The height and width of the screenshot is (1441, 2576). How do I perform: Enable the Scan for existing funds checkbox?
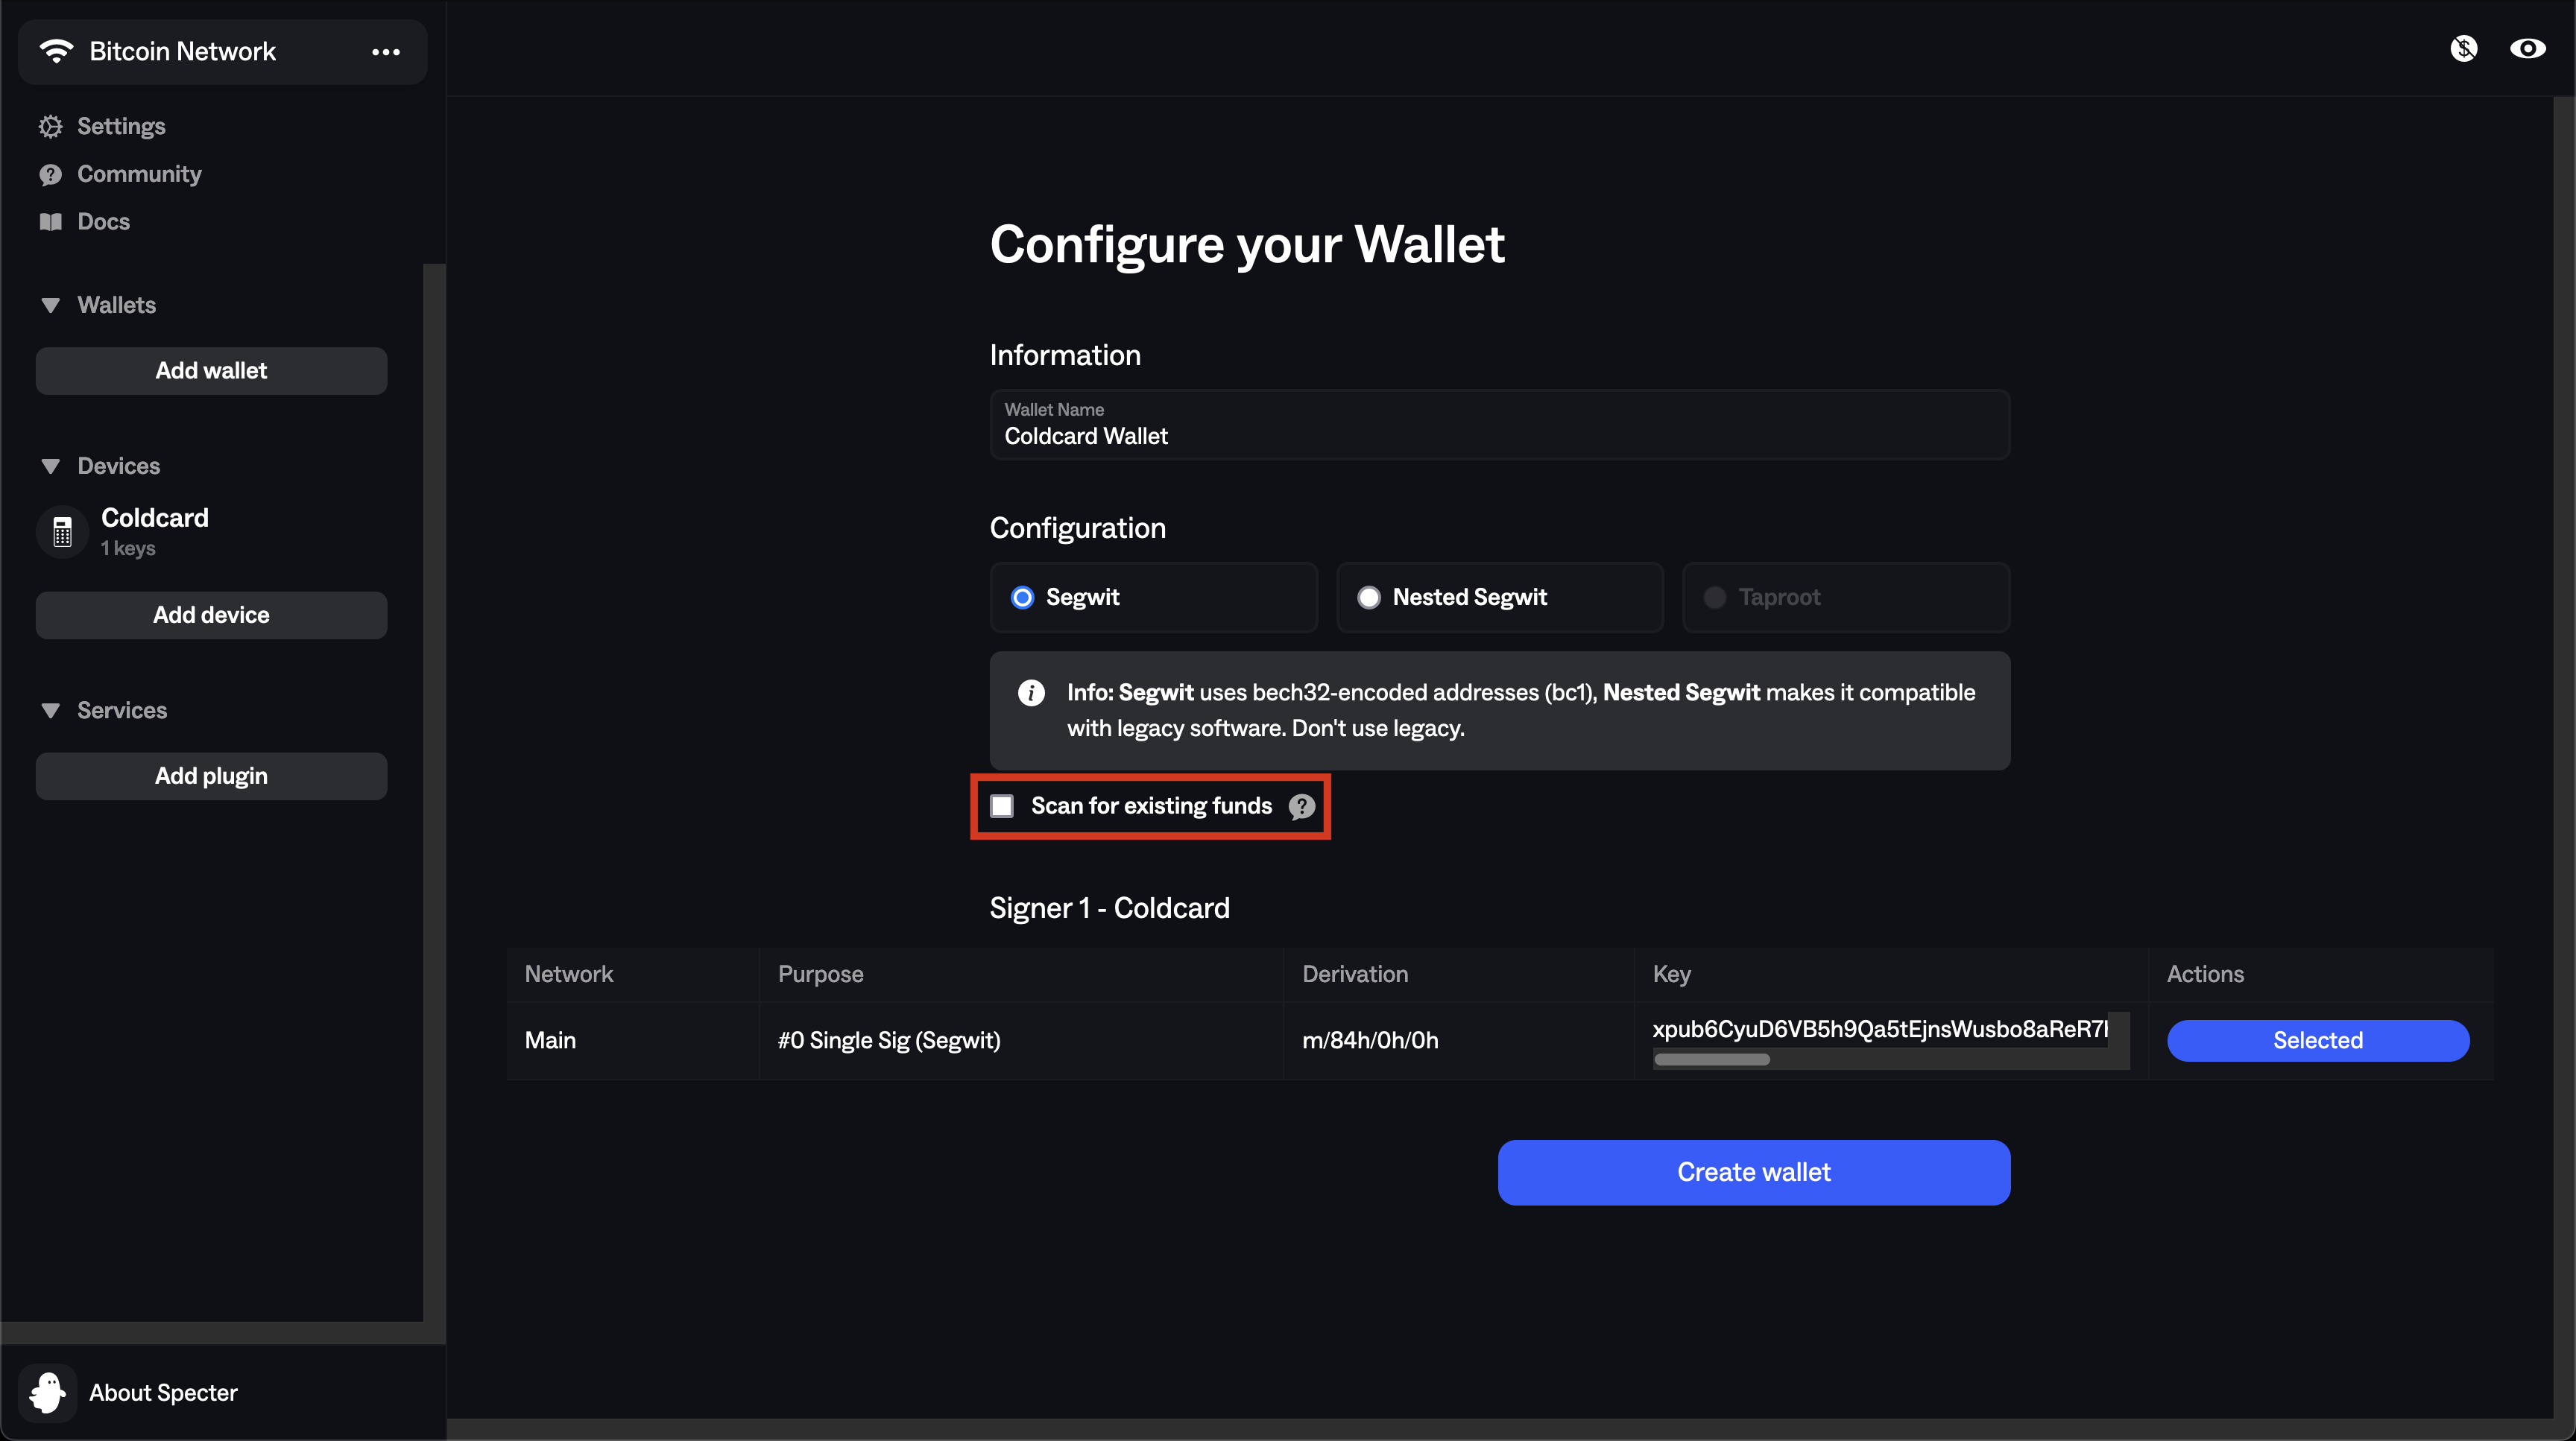[1002, 806]
